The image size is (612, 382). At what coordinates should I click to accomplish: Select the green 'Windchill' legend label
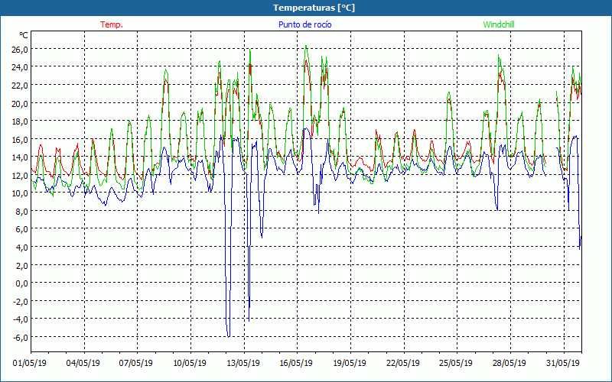(499, 24)
